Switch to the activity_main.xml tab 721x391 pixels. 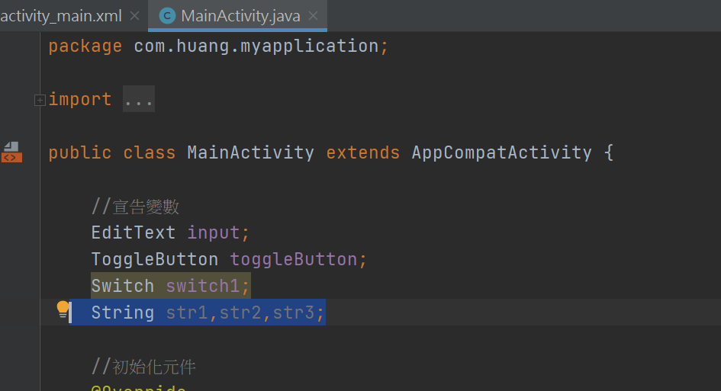pos(61,16)
